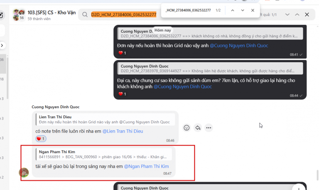Viewport: 319px width, 190px height.
Task: Open the @Lien Tran Thi Dieu mention
Action: (x=123, y=131)
